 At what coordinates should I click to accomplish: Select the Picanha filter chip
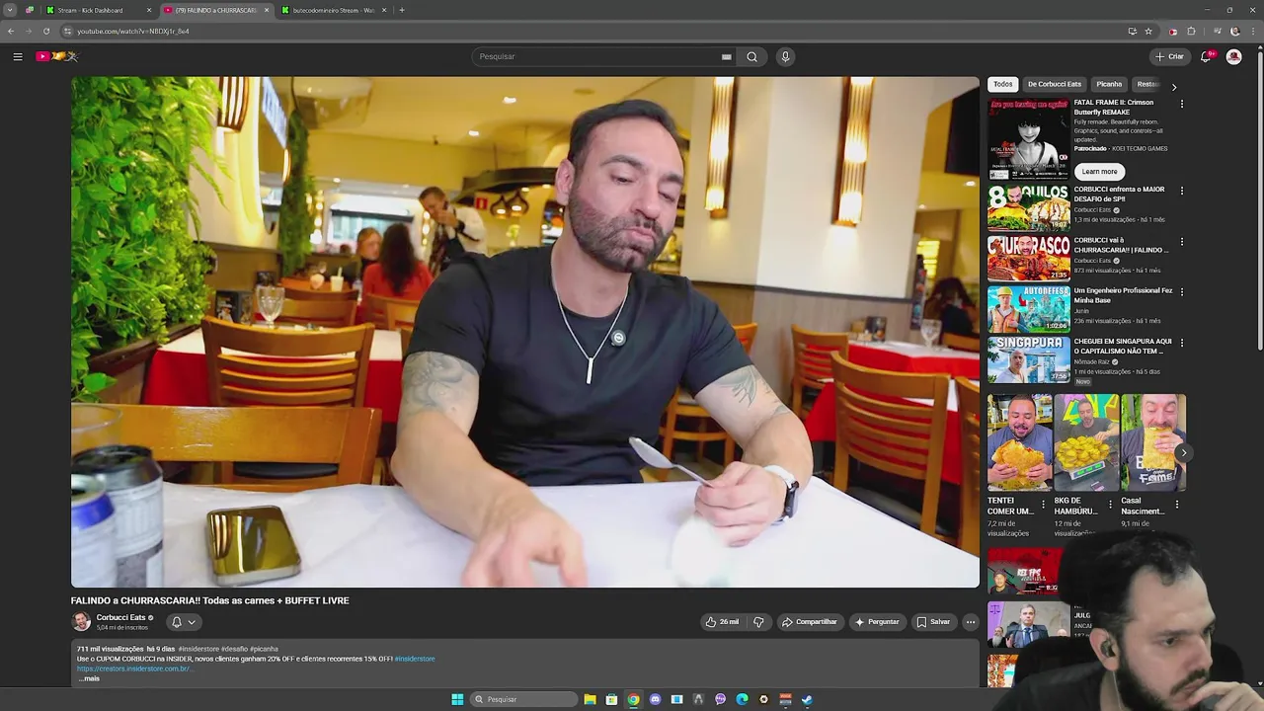(x=1109, y=84)
